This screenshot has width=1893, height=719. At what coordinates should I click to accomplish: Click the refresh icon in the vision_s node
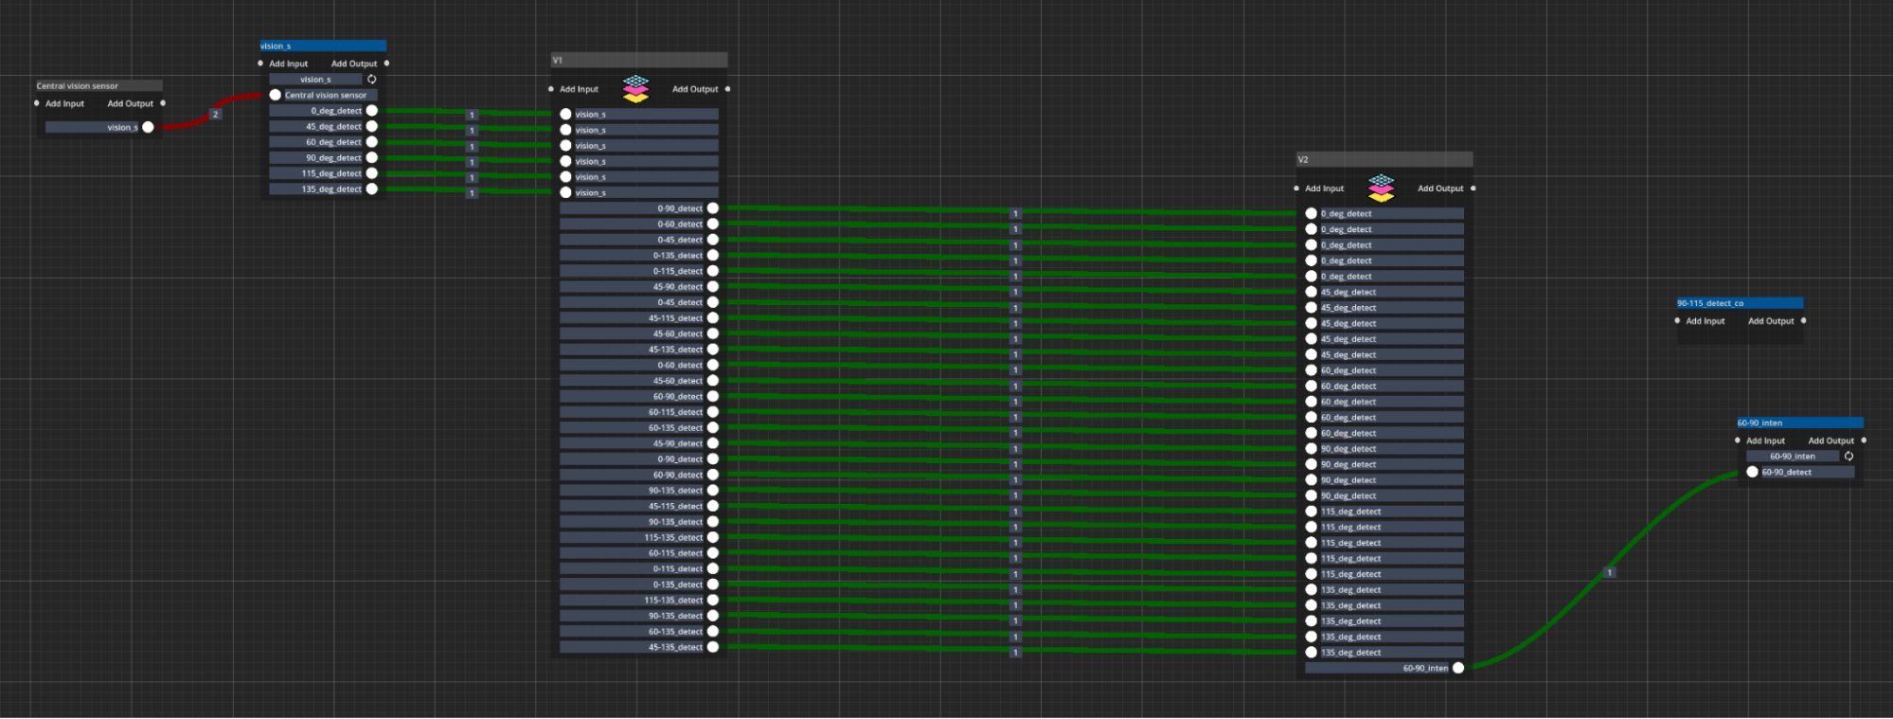[x=372, y=80]
